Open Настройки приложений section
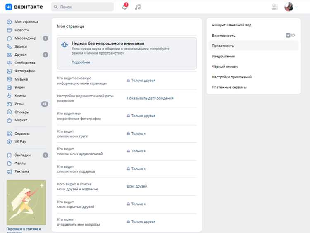Screen dimensions: 310x233 232,77
